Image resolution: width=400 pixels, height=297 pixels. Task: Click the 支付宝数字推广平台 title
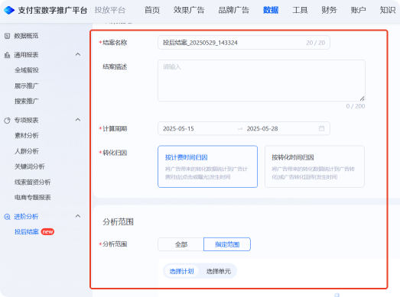[53, 10]
